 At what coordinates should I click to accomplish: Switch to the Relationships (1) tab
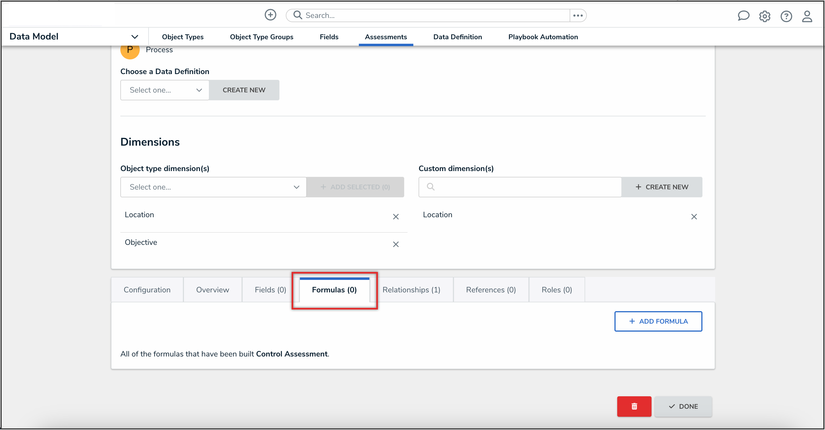click(411, 290)
